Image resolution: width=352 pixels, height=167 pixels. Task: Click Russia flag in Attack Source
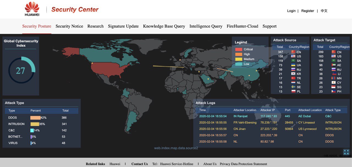[293, 69]
